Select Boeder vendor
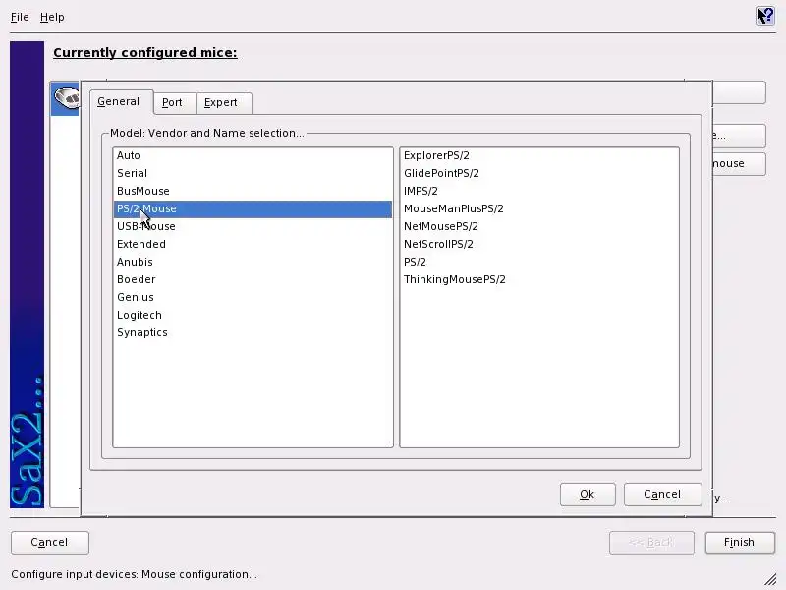This screenshot has height=590, width=786. tap(253, 279)
